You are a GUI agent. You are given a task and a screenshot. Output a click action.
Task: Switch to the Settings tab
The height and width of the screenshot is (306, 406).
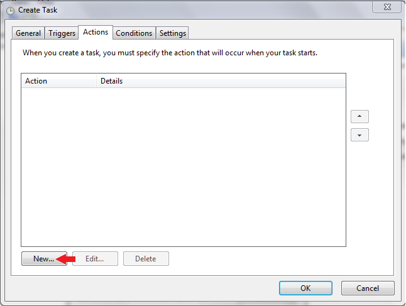172,33
